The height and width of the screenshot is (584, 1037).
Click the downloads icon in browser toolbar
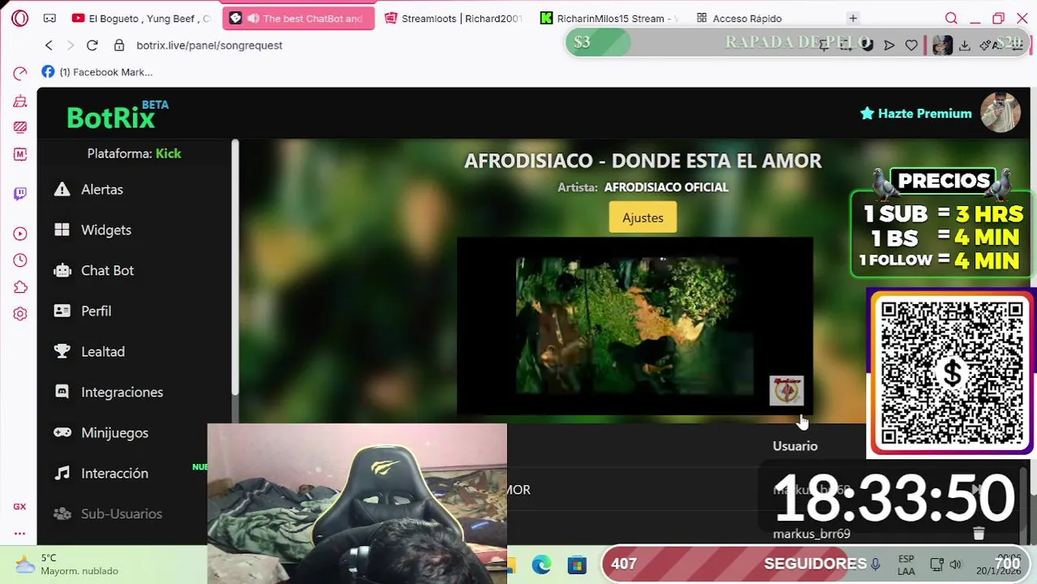click(x=965, y=45)
